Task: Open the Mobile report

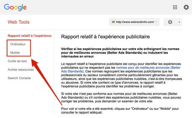Action: click(x=15, y=53)
